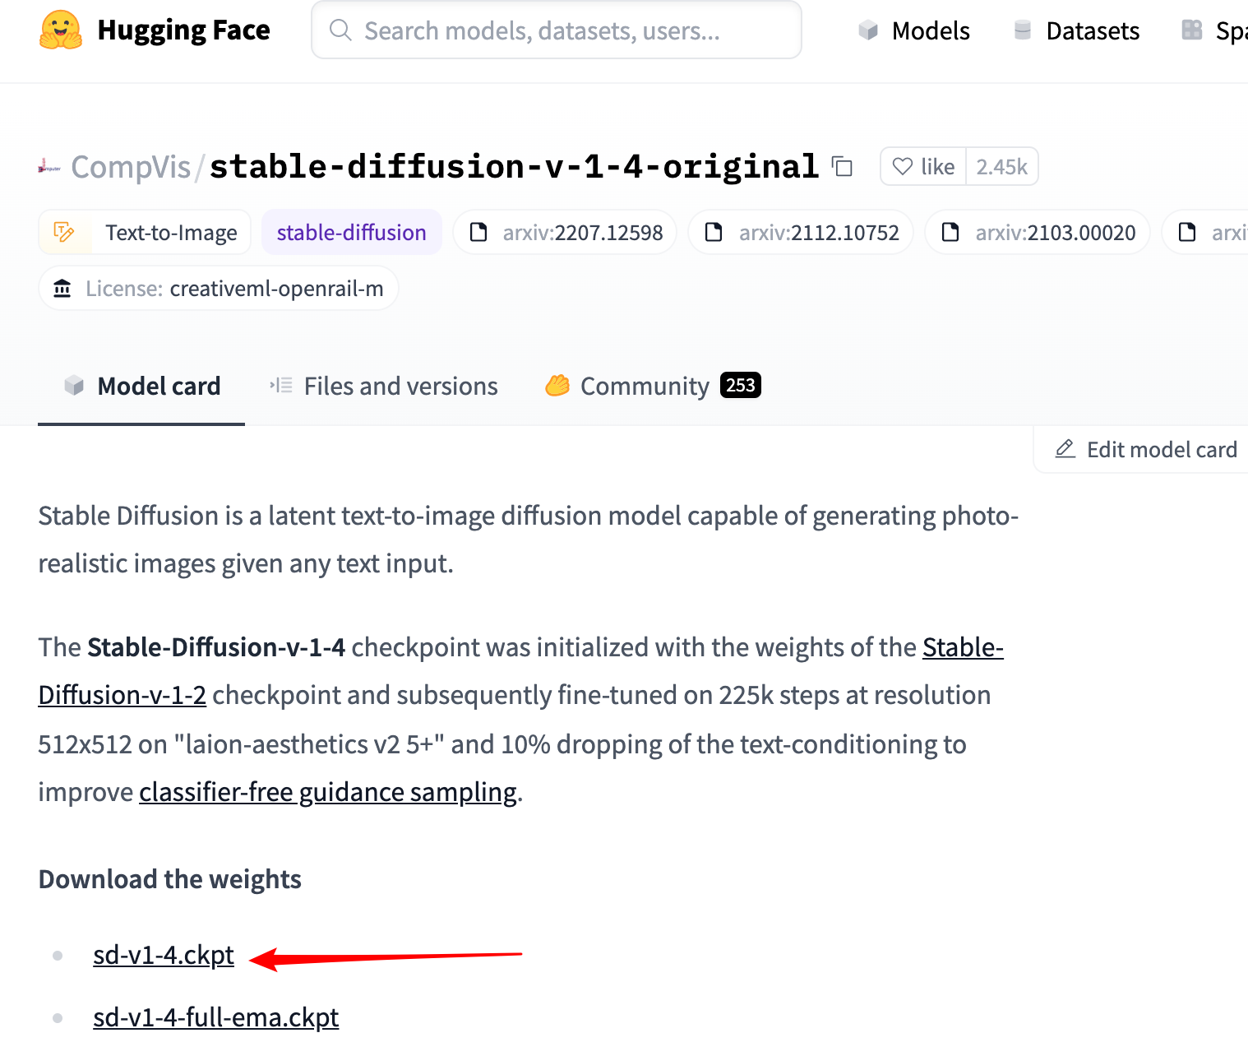Click the CompVis organization avatar icon
1248x1056 pixels.
pos(49,167)
